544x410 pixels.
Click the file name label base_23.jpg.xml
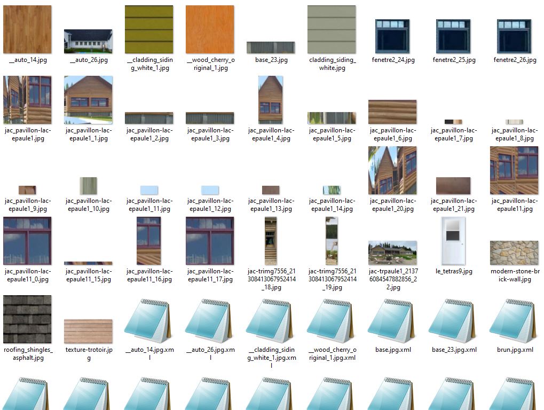[454, 350]
